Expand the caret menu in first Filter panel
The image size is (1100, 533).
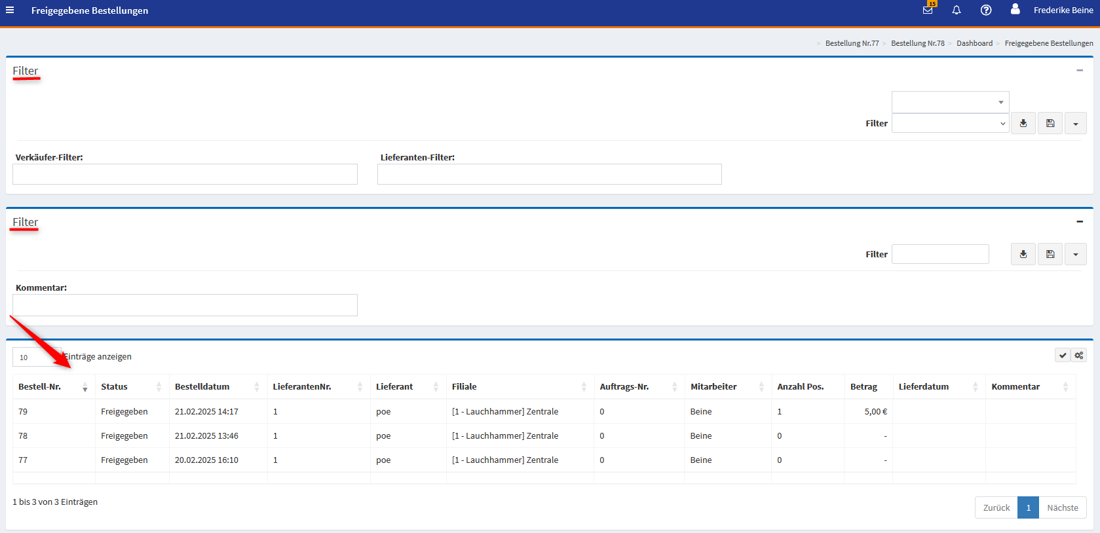click(x=1076, y=123)
